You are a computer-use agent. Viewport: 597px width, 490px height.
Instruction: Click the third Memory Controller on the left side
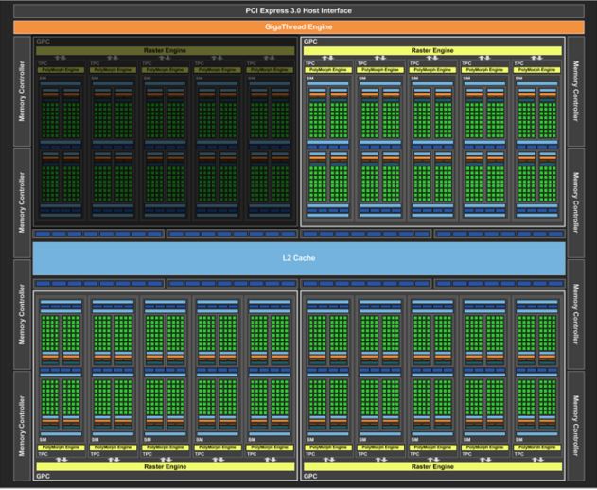tap(22, 314)
